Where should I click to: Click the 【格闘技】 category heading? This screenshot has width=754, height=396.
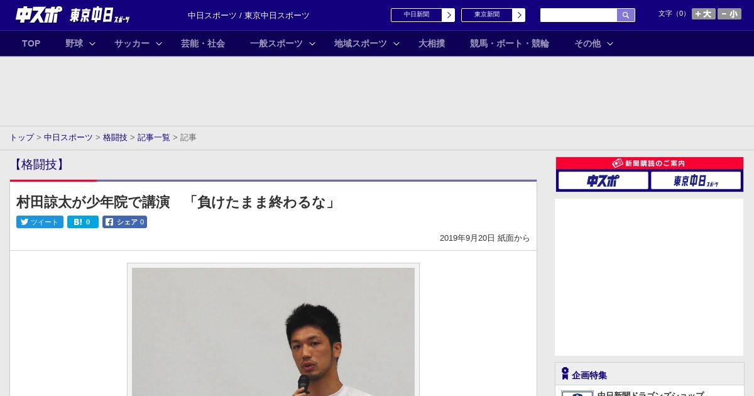[x=39, y=165]
